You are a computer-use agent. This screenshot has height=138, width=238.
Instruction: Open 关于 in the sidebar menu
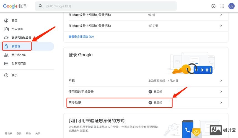(15, 75)
